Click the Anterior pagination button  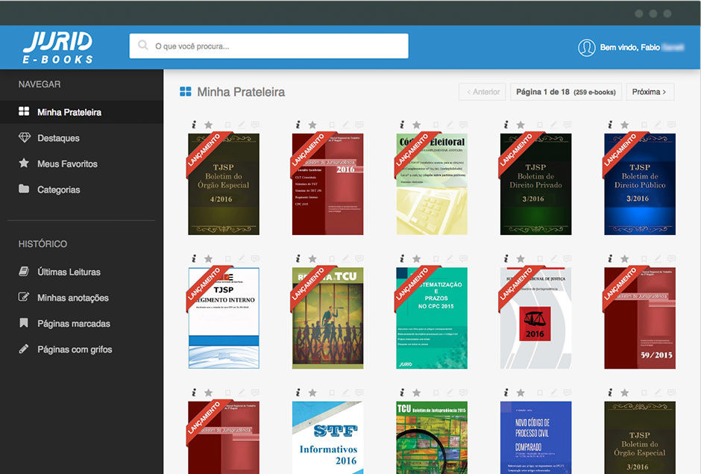(x=482, y=92)
